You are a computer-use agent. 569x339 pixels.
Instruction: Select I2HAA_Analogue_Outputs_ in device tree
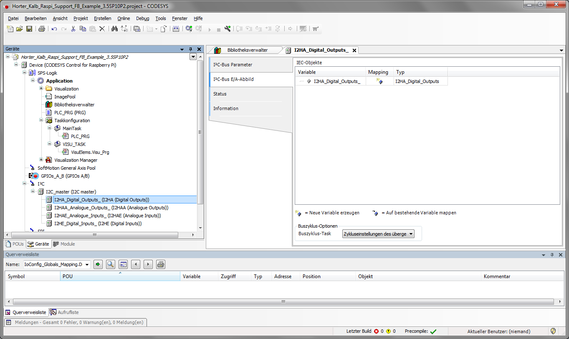click(x=111, y=208)
